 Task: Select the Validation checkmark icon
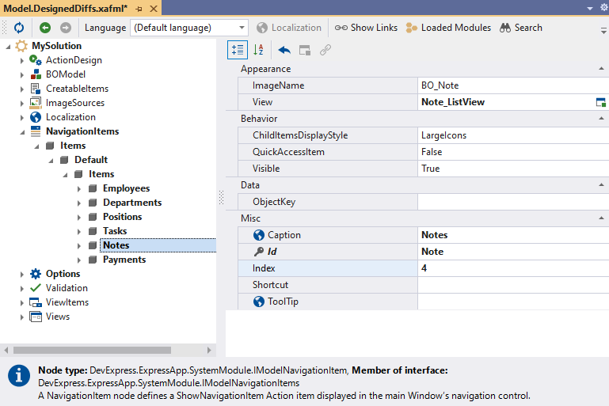click(x=36, y=288)
